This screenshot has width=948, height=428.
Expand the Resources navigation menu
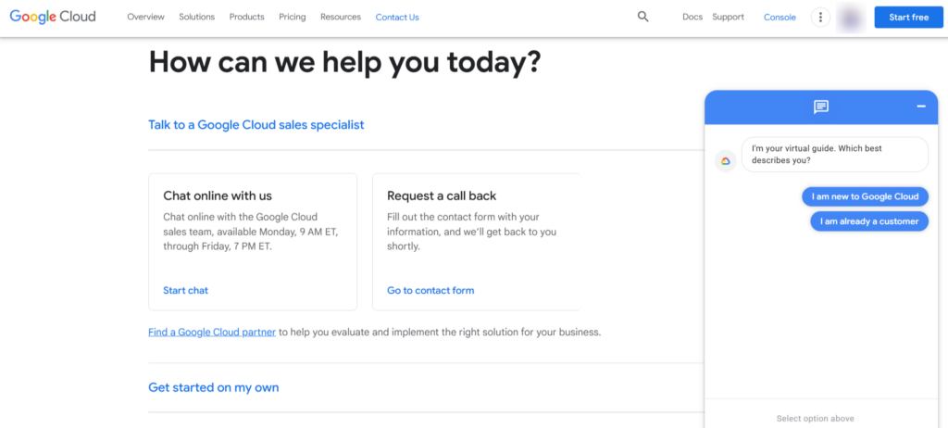(341, 17)
